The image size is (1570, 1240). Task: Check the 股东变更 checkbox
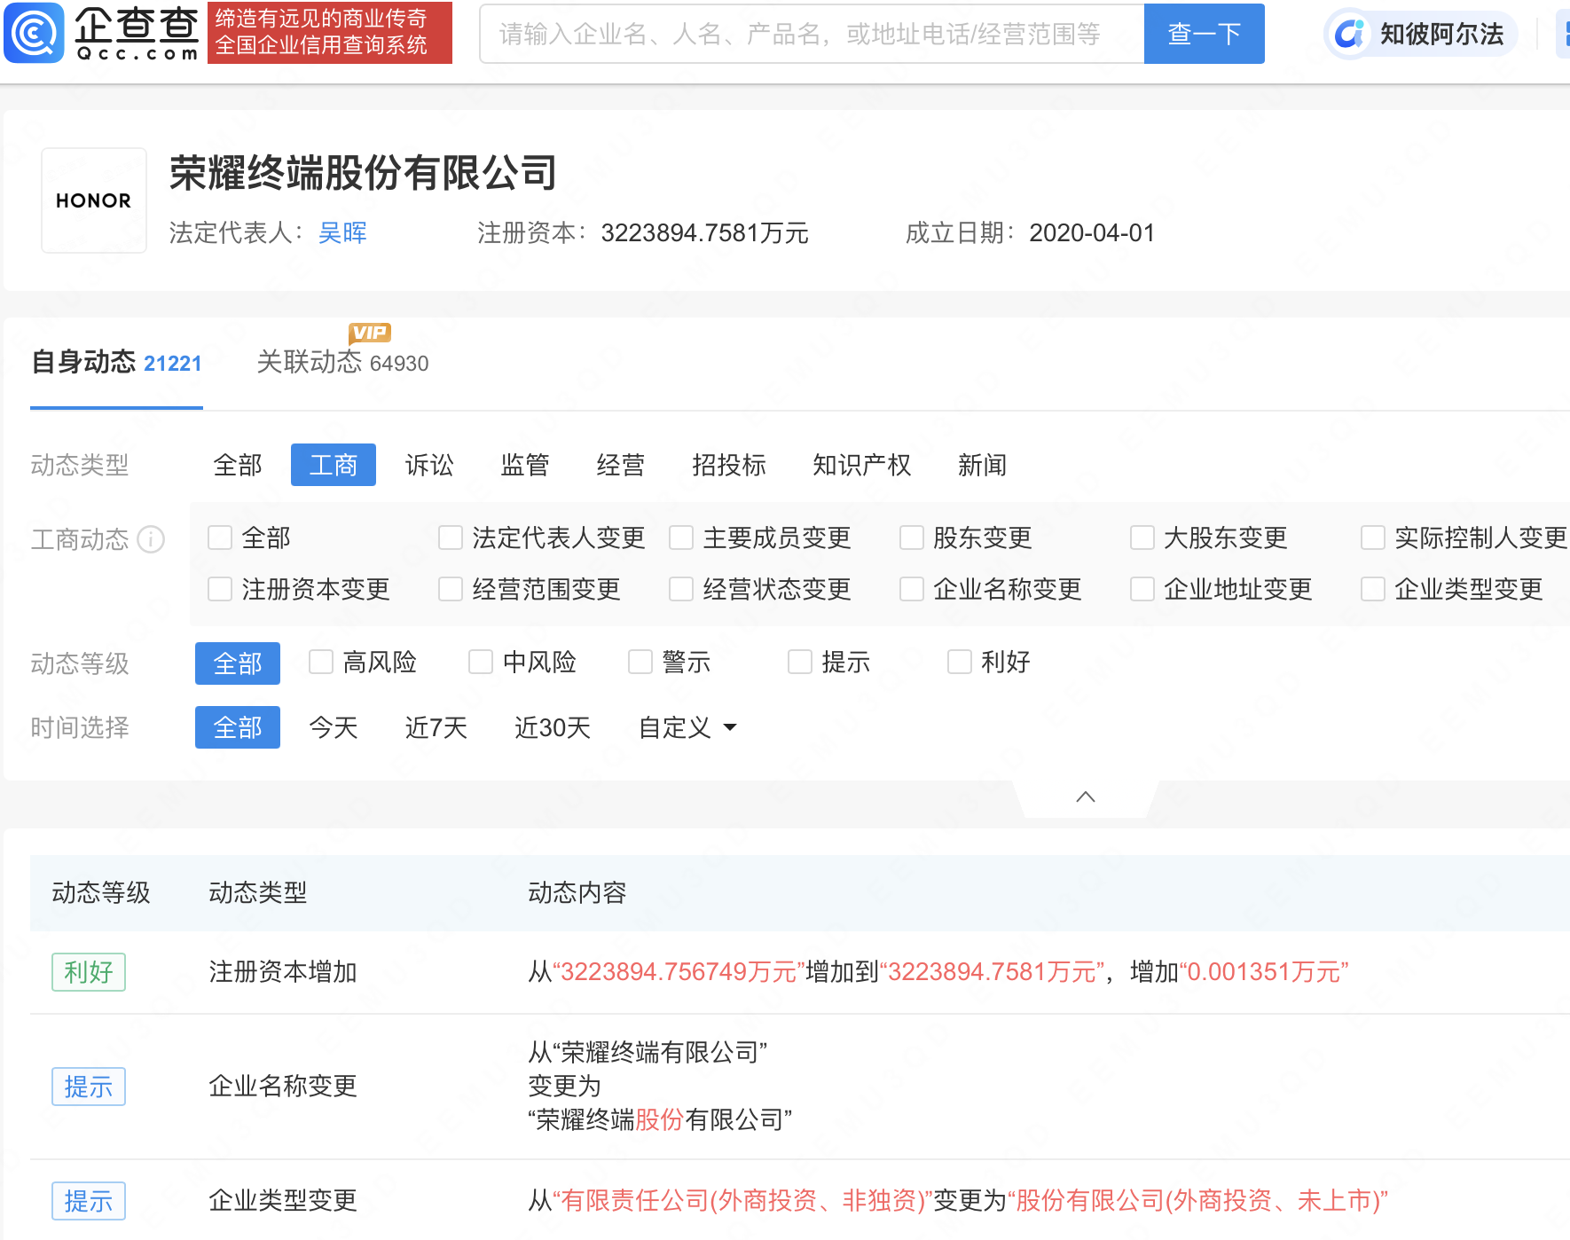912,538
